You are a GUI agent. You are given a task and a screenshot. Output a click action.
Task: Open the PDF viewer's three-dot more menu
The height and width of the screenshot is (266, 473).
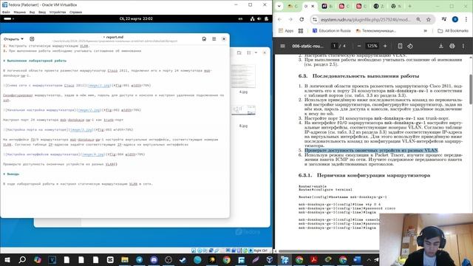click(x=463, y=46)
